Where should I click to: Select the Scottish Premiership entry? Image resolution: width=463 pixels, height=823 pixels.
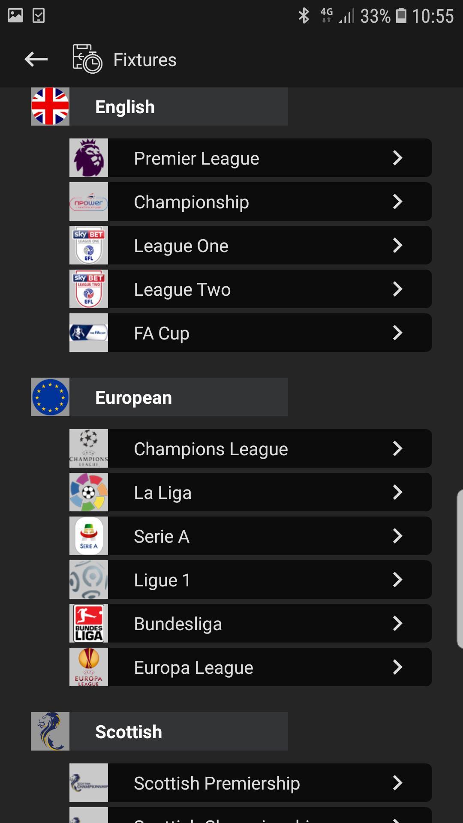pyautogui.click(x=251, y=783)
